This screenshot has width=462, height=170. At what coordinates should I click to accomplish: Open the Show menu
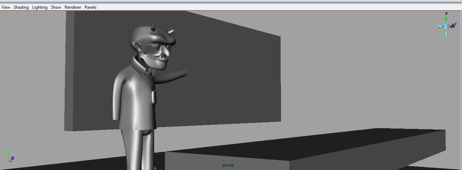56,7
